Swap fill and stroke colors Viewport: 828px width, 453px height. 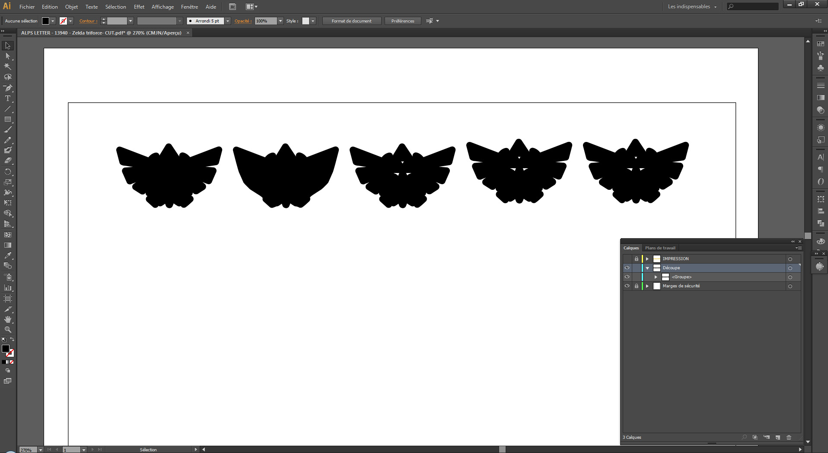[x=12, y=340]
